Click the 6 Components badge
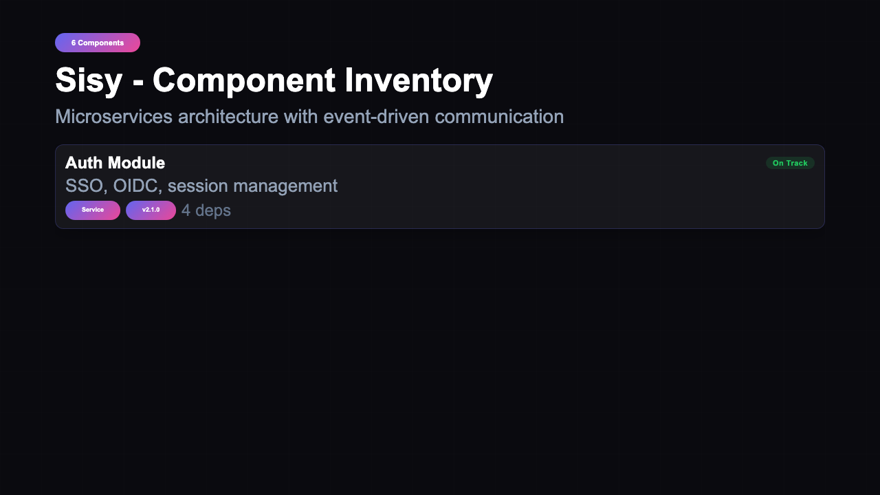 pos(98,43)
